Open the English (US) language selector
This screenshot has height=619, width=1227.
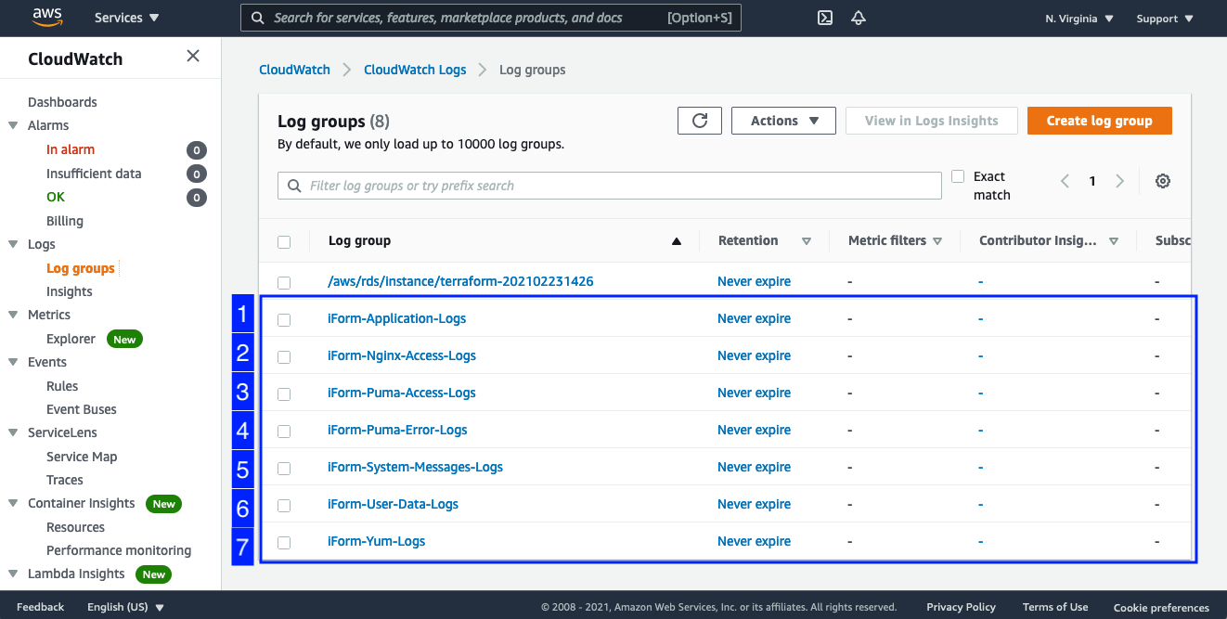[125, 607]
